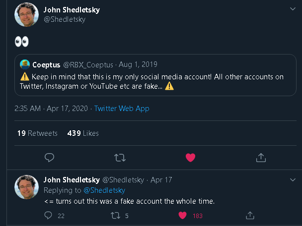Click the Coeptus avatar in quoted tweet
302x226 pixels.
(24, 64)
